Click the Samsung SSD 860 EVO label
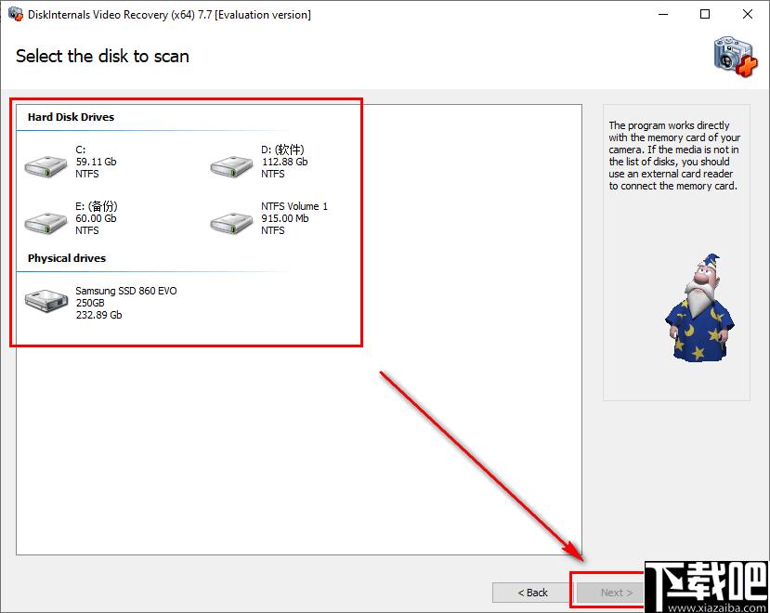The width and height of the screenshot is (770, 613). click(125, 291)
